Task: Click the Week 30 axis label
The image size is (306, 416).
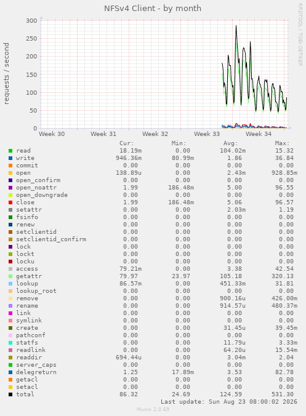Action: pyautogui.click(x=52, y=134)
